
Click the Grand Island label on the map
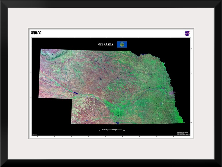pos(130,101)
